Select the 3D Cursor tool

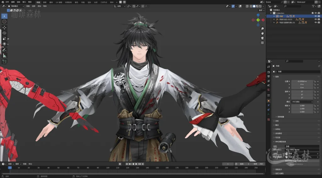[x=4, y=22]
